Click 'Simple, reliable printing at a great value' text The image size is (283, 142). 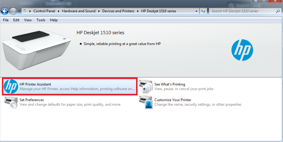coord(122,44)
